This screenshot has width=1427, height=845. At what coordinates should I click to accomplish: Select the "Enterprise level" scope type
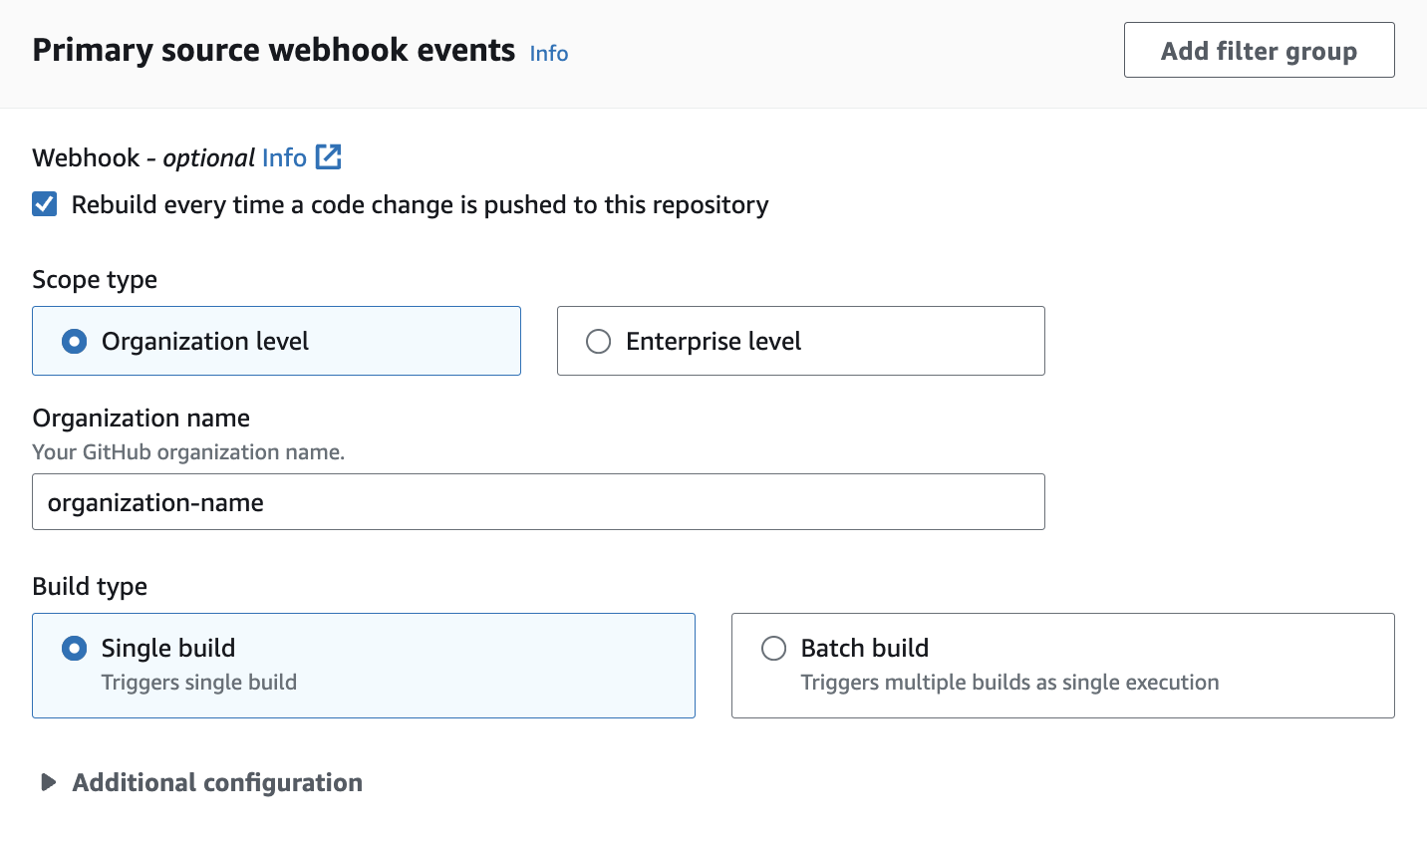[598, 341]
